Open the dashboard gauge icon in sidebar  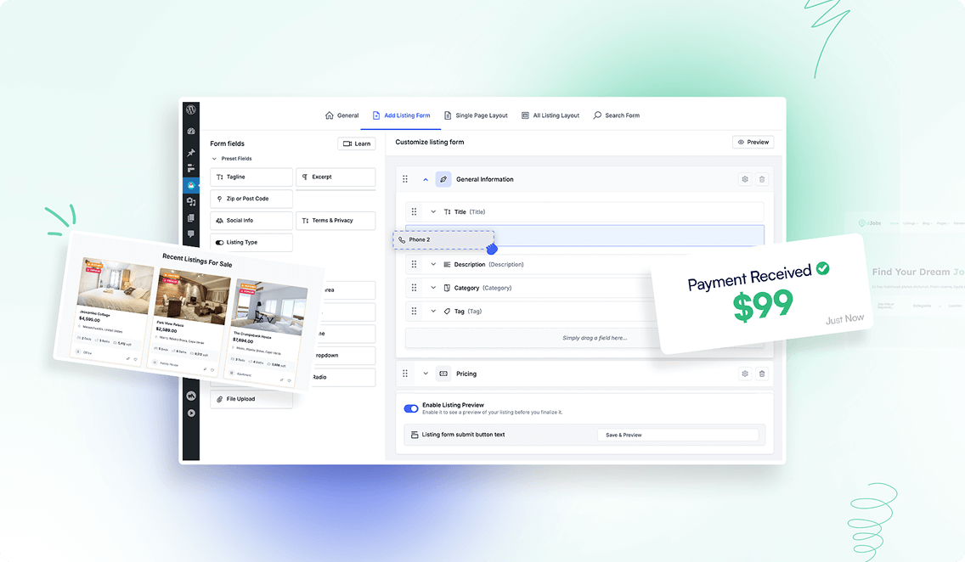pyautogui.click(x=191, y=132)
